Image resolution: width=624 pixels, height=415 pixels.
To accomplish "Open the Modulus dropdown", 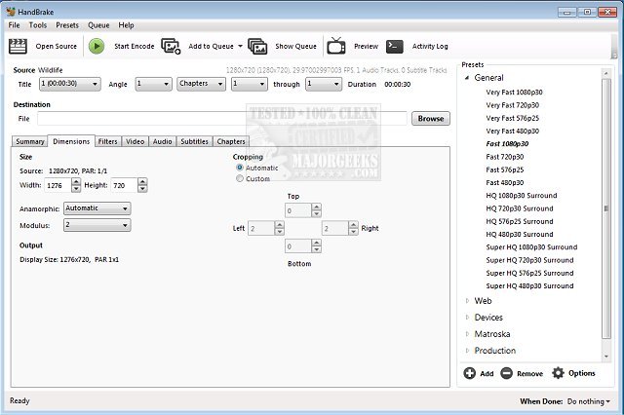I will 97,225.
